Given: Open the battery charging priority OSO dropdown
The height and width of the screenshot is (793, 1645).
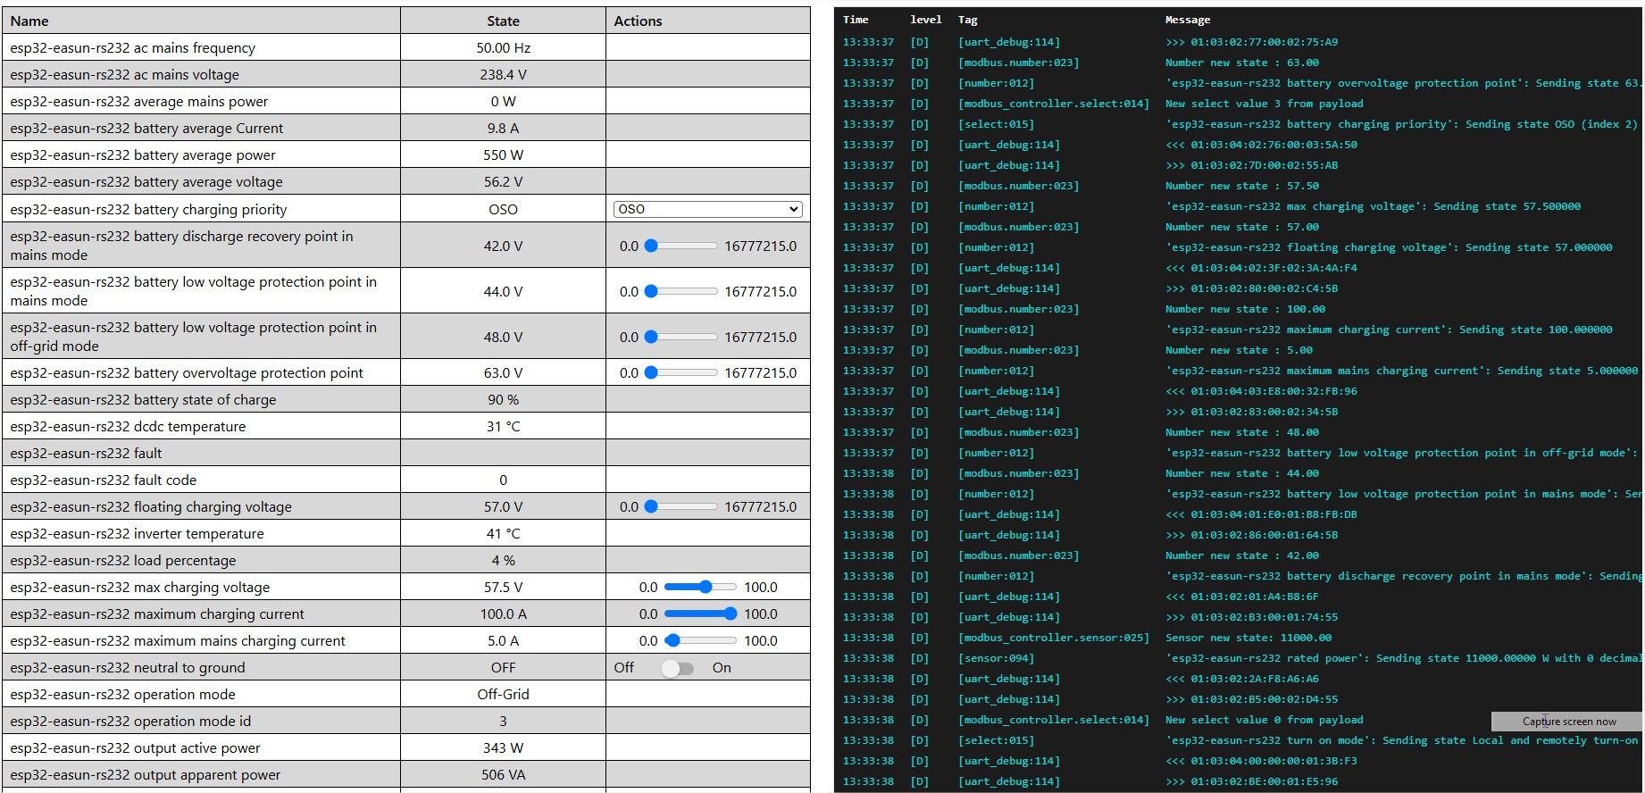Looking at the screenshot, I should coord(707,209).
